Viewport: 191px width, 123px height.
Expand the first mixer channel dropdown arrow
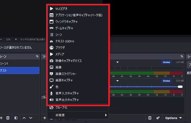(x=117, y=62)
